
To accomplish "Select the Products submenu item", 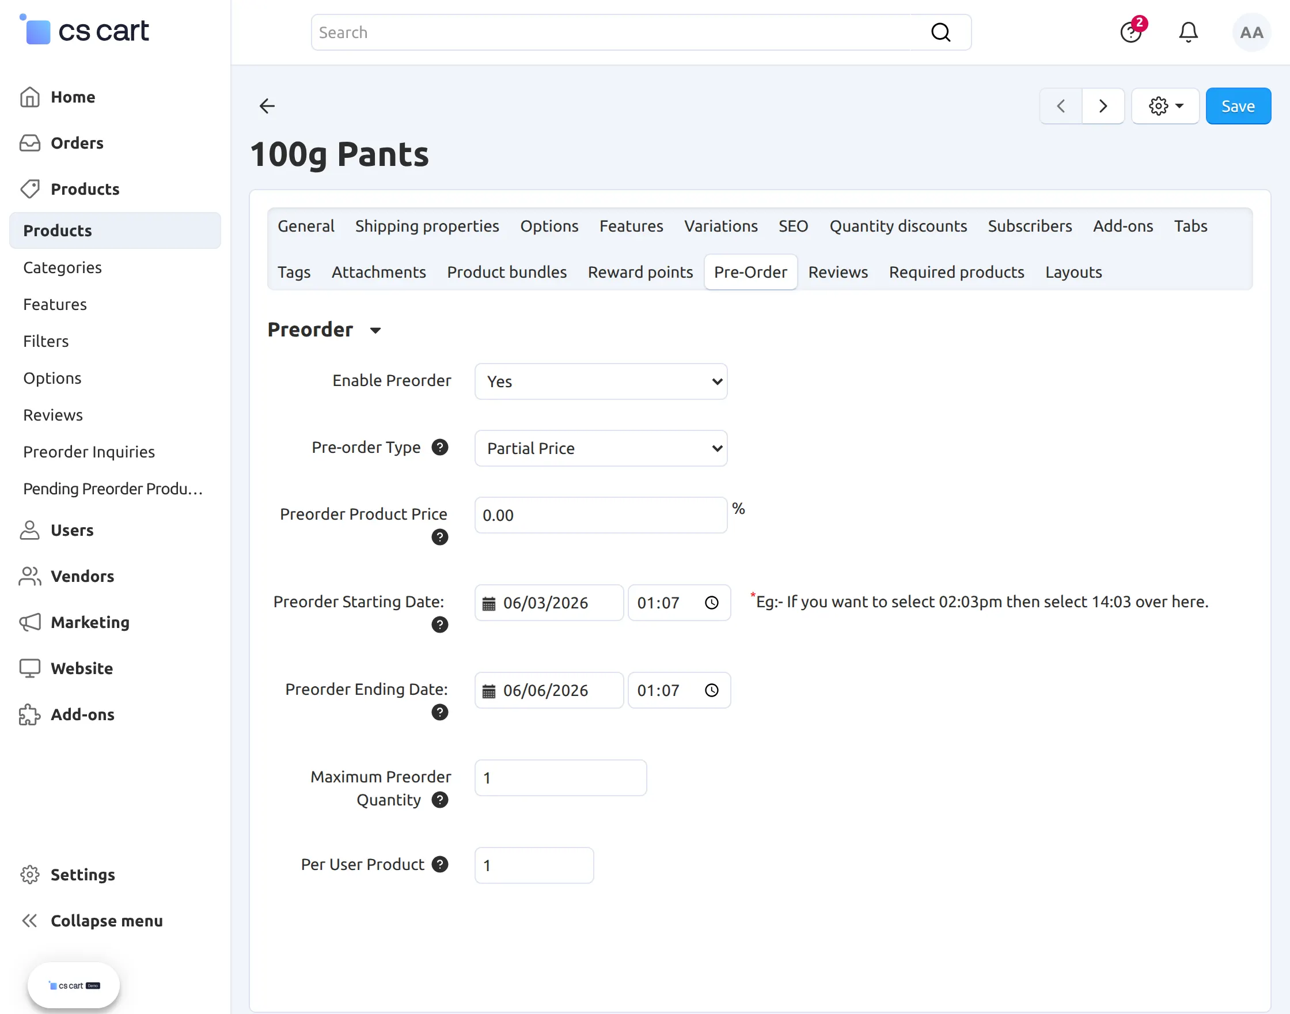I will (115, 230).
